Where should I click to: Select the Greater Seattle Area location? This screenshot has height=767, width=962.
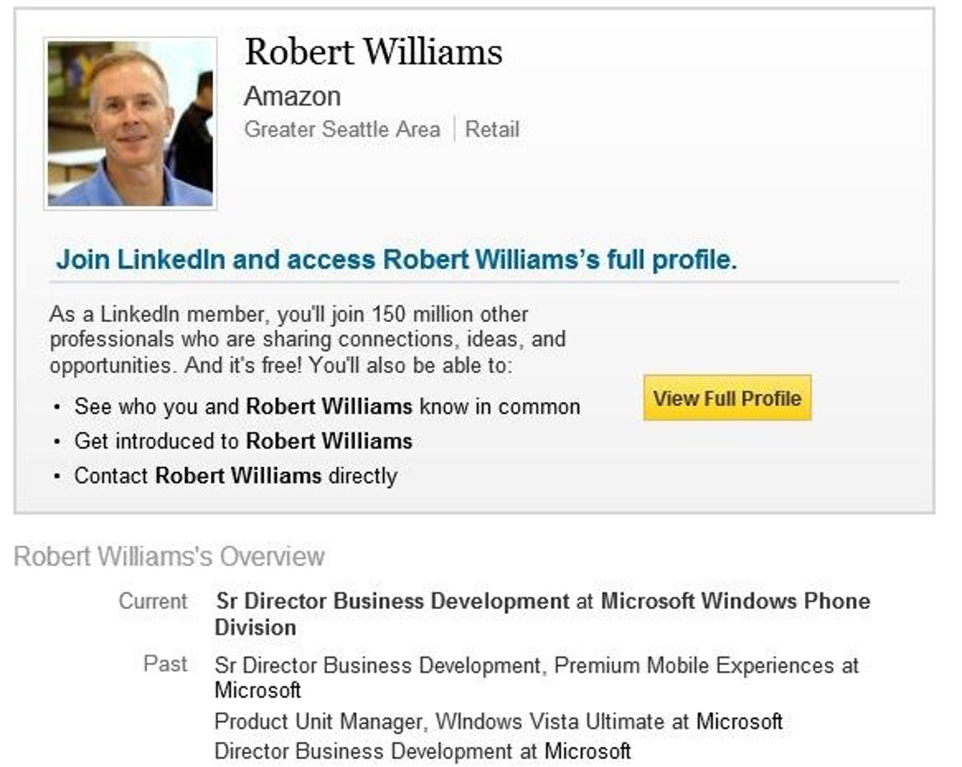(342, 130)
